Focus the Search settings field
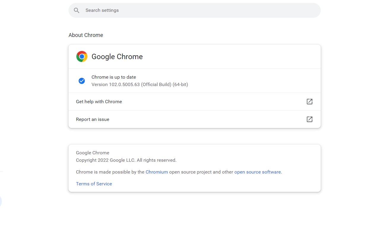 click(x=194, y=10)
